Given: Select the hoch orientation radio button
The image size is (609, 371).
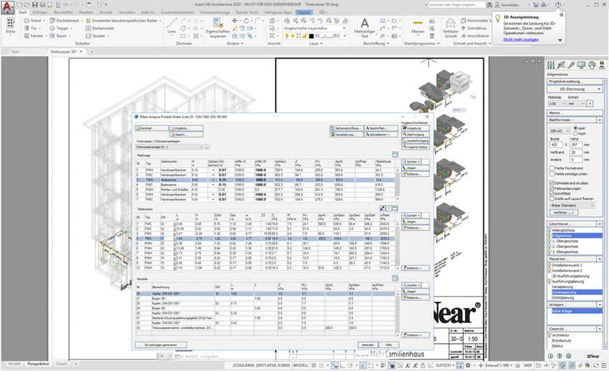Looking at the screenshot, I should click(x=575, y=132).
